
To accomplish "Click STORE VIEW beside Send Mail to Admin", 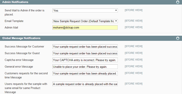I will coord(133,10).
